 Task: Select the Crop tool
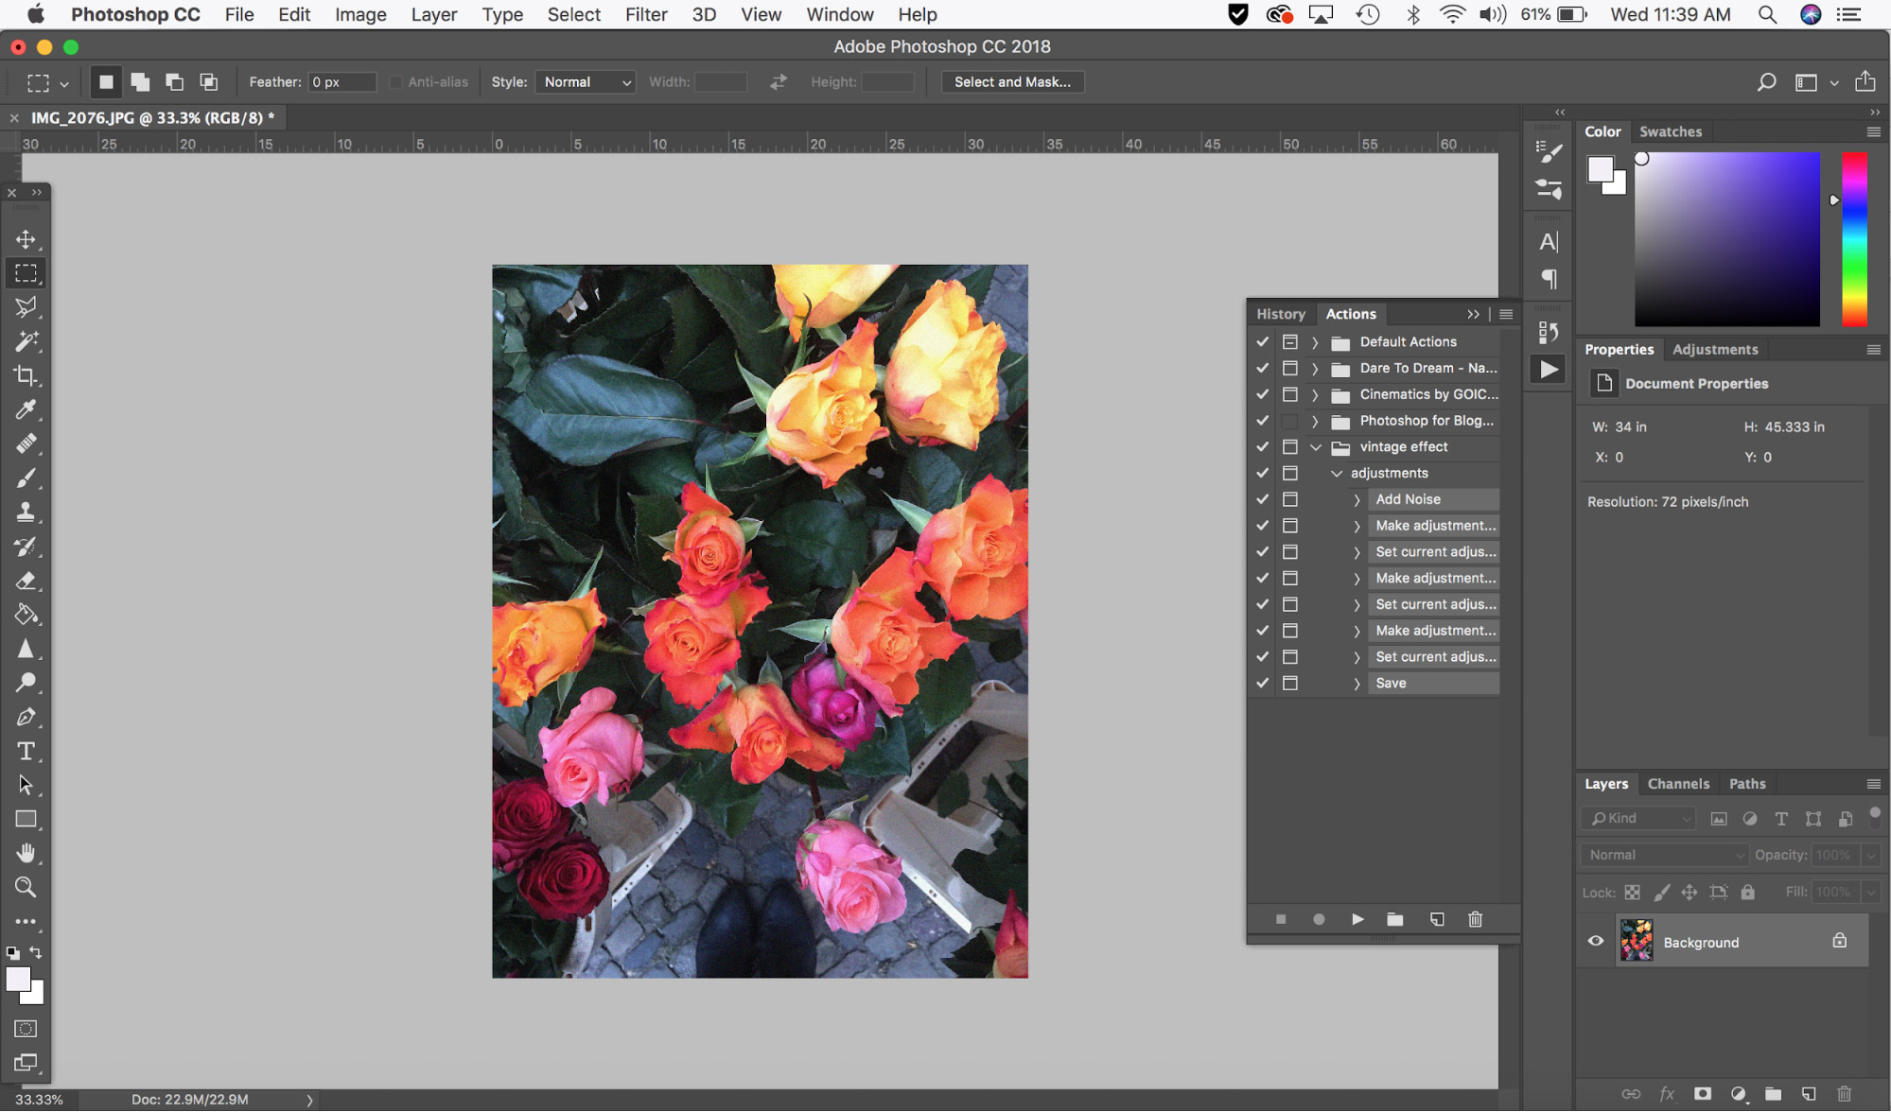coord(24,374)
